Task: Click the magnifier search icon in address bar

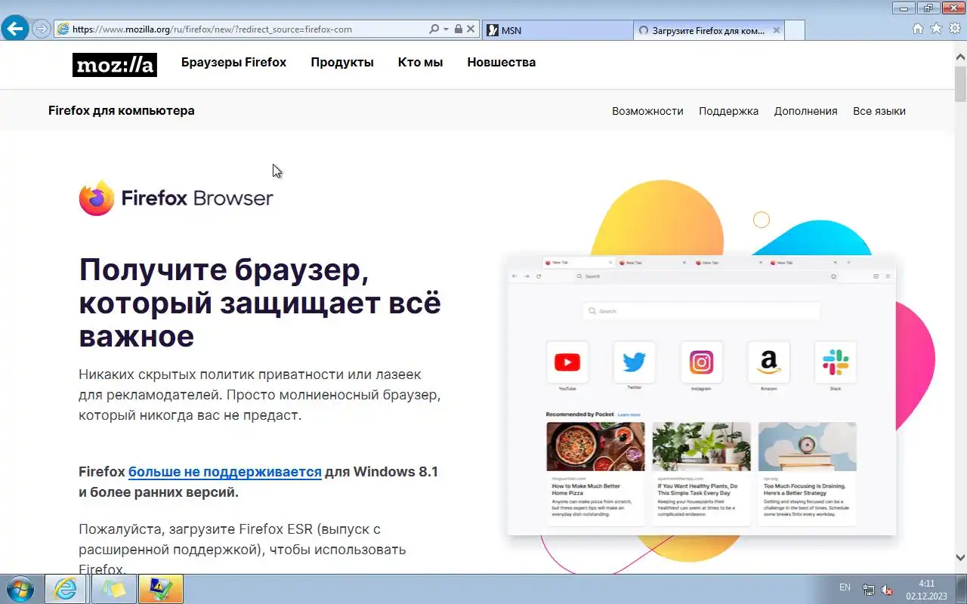Action: coord(434,29)
